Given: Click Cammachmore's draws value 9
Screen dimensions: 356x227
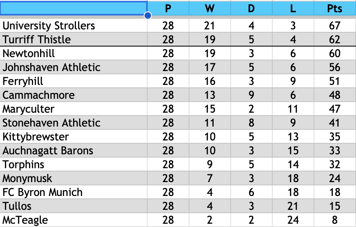Looking at the screenshot, I should [251, 95].
